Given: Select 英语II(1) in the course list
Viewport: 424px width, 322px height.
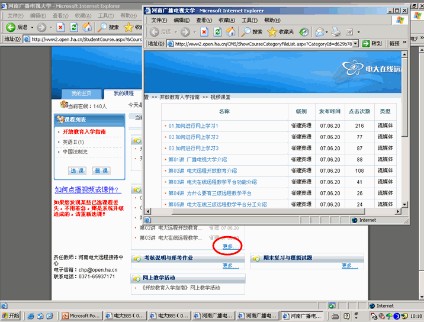Looking at the screenshot, I should (73, 142).
